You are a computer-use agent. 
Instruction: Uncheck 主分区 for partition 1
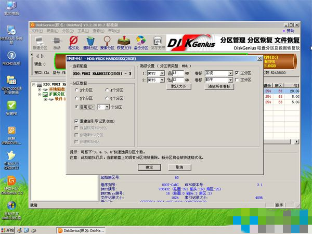237,73
